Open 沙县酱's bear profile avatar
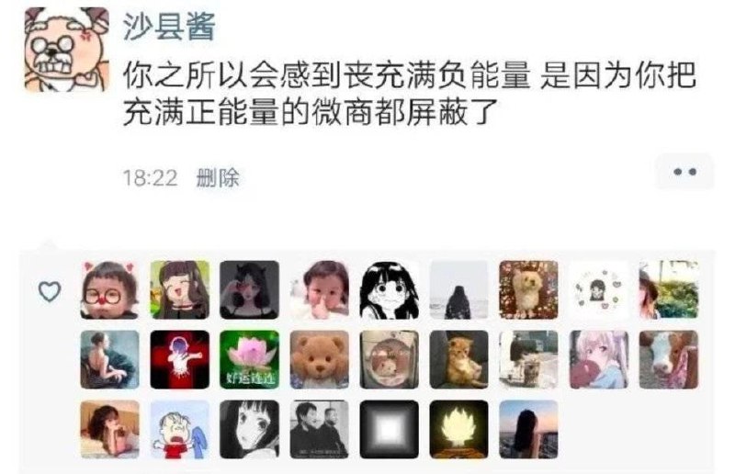Screen dimensions: 735x474 pyautogui.click(x=66, y=50)
